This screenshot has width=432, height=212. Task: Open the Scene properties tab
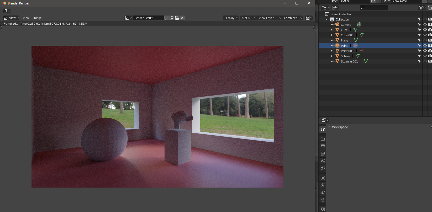323,161
